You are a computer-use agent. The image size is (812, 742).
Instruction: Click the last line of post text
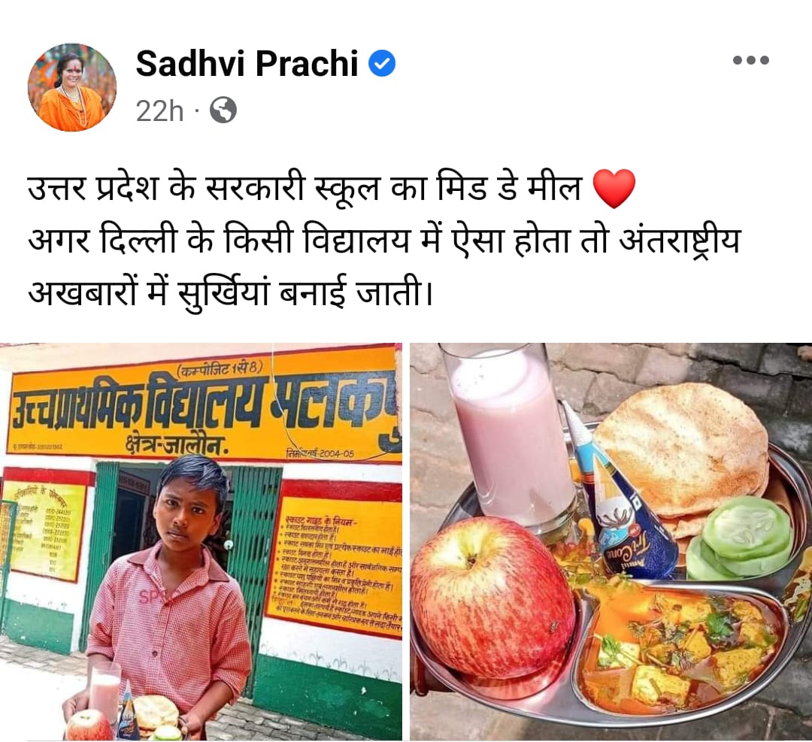coord(230,294)
